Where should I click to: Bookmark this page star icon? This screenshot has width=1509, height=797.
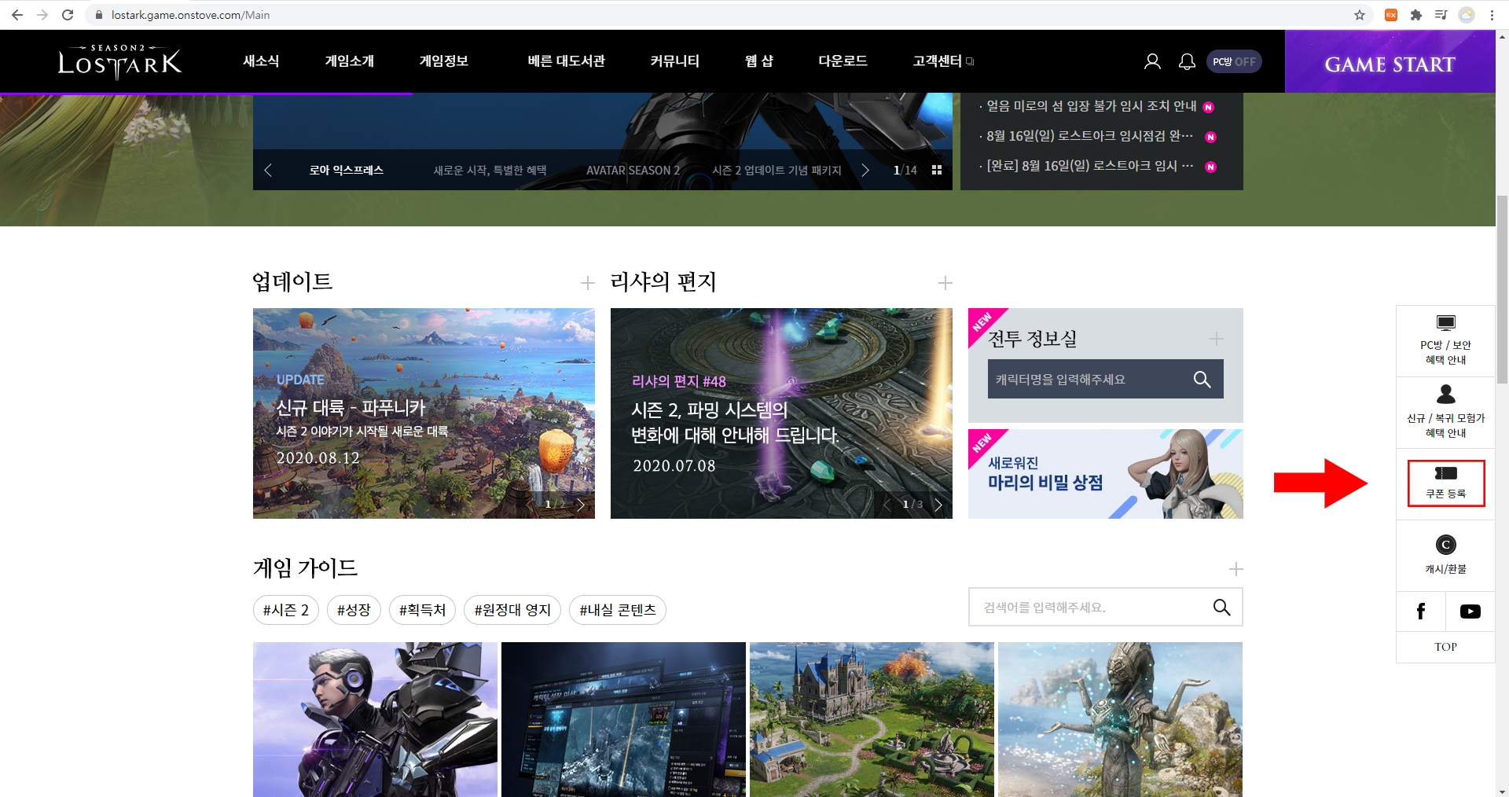pos(1360,15)
